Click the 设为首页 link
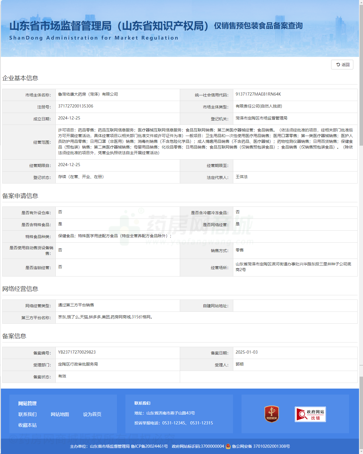Viewport: 363px width, 454px height. (92, 414)
